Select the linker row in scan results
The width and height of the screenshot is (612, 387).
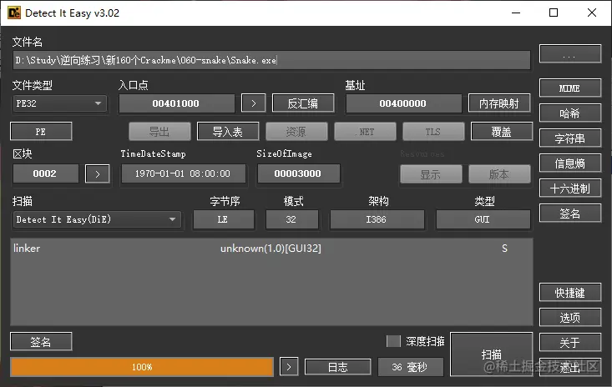[x=271, y=249]
